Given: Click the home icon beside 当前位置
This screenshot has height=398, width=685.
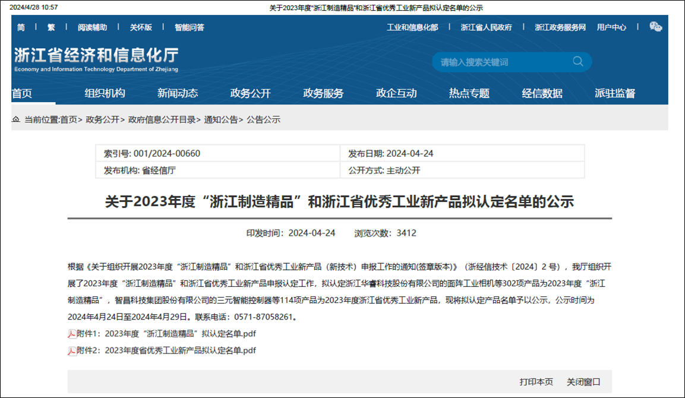Looking at the screenshot, I should (16, 120).
